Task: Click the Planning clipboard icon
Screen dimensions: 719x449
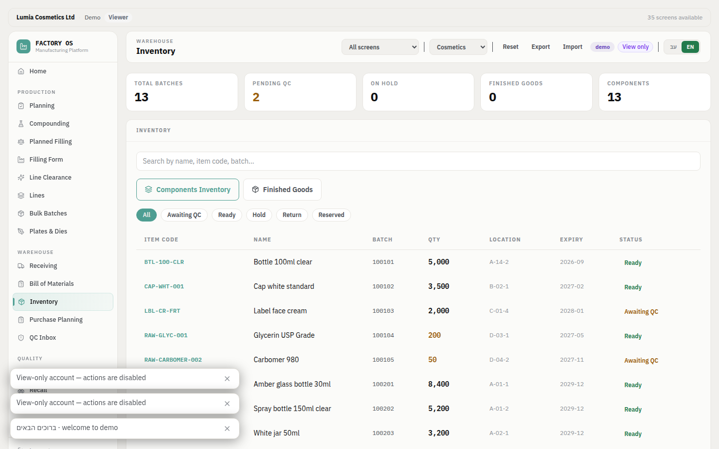Action: [21, 106]
